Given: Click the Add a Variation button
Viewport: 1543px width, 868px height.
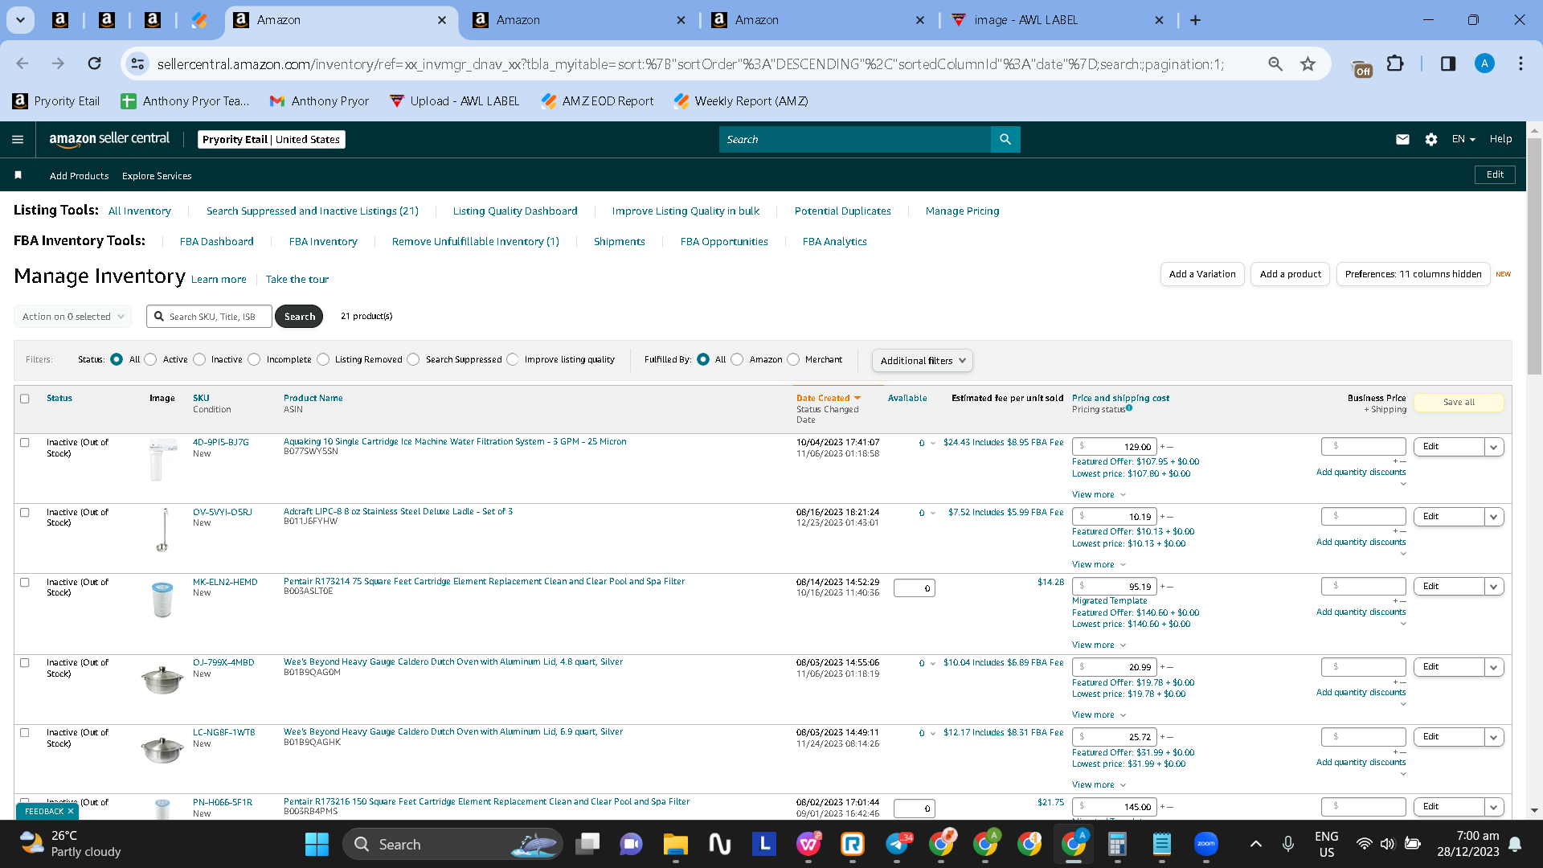Looking at the screenshot, I should click(1202, 274).
